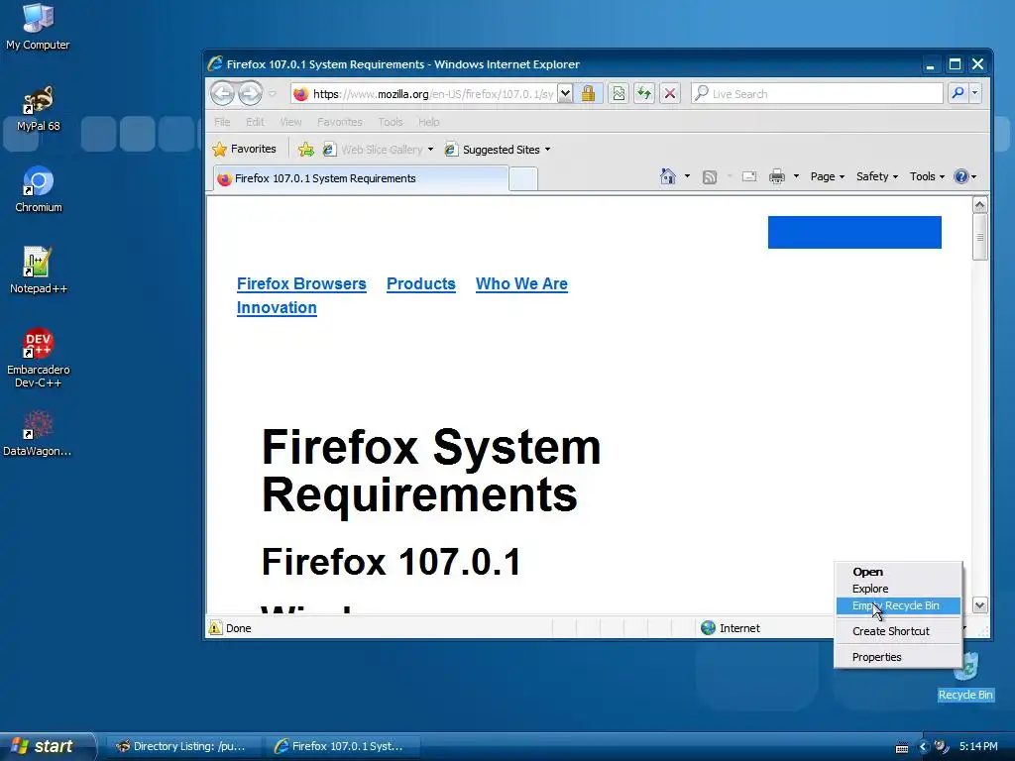The height and width of the screenshot is (761, 1015).
Task: Open the Tools command bar dropdown
Action: click(927, 176)
